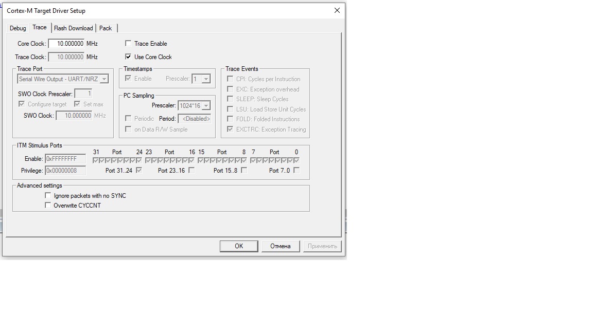
Task: Uncheck the Use Core Clock option
Action: tap(128, 57)
